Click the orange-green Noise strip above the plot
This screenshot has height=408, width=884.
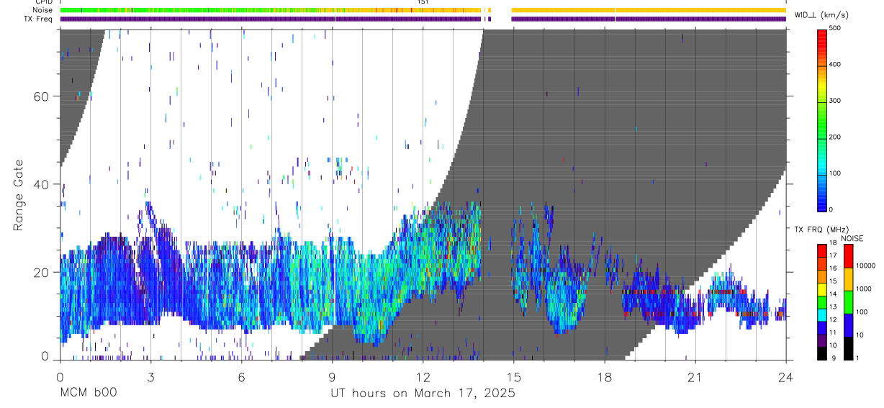[423, 10]
